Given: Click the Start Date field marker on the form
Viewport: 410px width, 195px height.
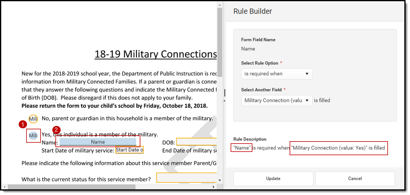Looking at the screenshot, I should pyautogui.click(x=129, y=150).
